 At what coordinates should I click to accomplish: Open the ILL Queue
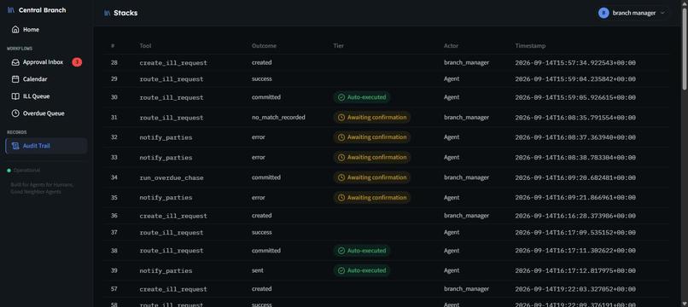click(x=46, y=96)
